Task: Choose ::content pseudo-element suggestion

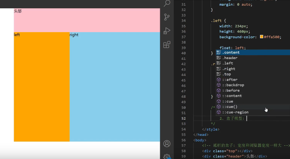Action: [x=253, y=96]
